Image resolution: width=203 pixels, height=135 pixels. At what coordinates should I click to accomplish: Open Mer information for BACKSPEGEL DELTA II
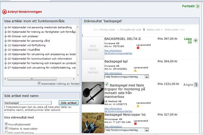tap(113, 51)
